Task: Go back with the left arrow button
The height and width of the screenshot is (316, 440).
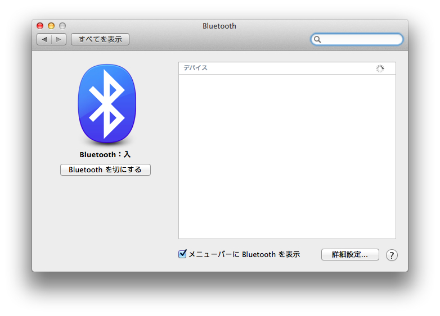Action: 44,39
